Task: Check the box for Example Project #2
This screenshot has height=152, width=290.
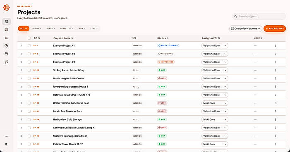Action: coord(29,62)
